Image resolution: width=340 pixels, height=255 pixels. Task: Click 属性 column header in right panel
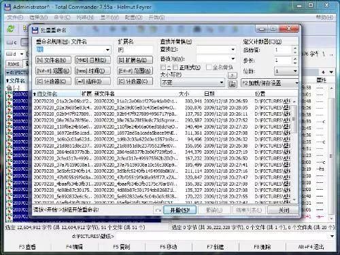[x=322, y=80]
